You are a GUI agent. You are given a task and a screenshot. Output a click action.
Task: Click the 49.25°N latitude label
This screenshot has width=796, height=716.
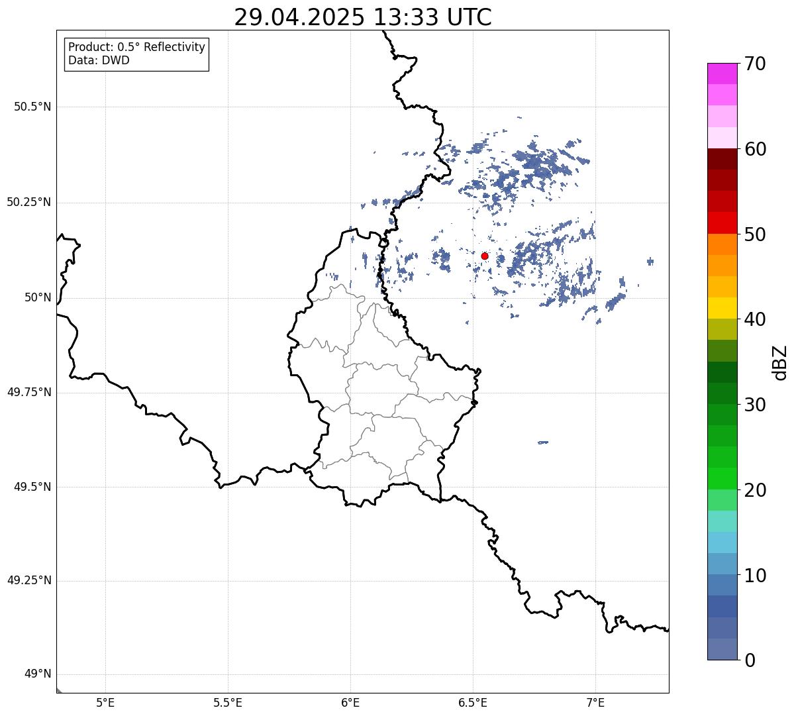(29, 581)
